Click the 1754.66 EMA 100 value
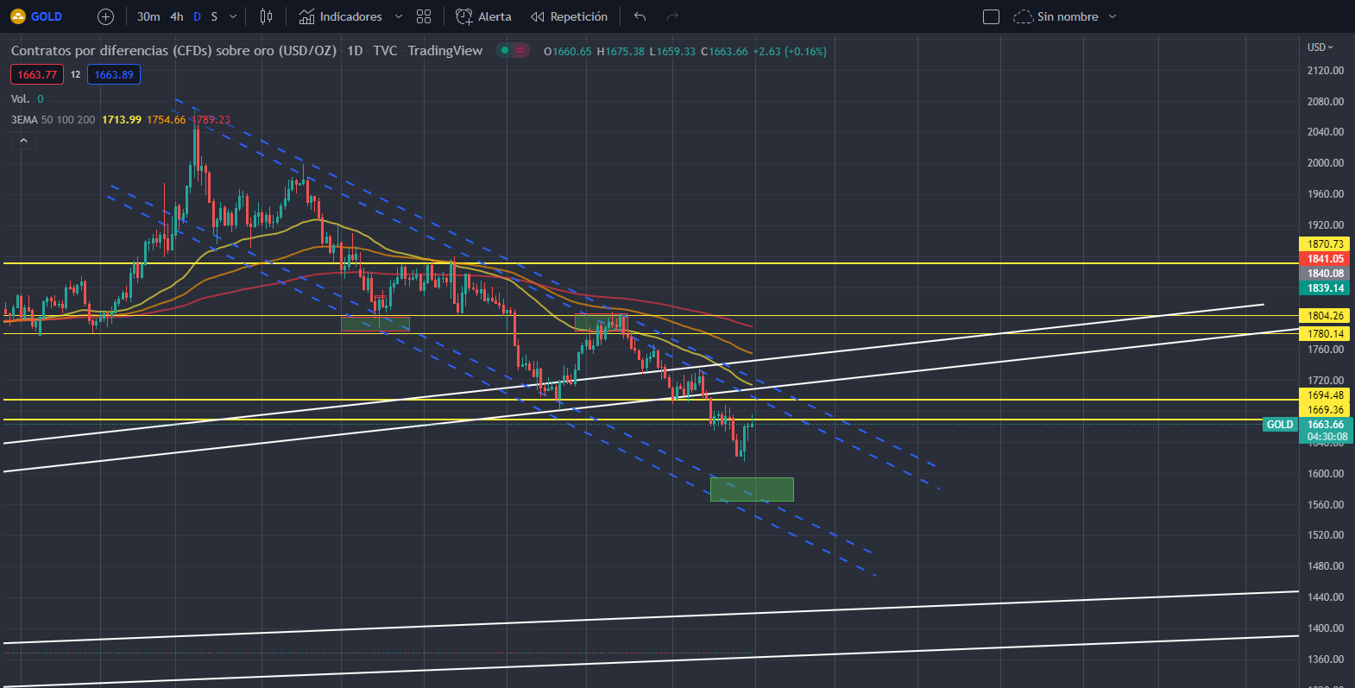This screenshot has height=688, width=1355. (x=167, y=120)
